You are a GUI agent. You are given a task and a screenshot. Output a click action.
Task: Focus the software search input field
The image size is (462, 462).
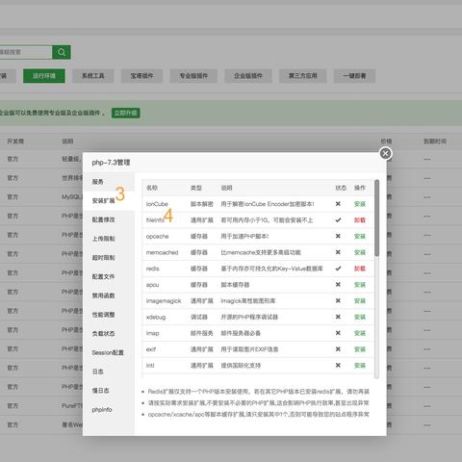26,52
